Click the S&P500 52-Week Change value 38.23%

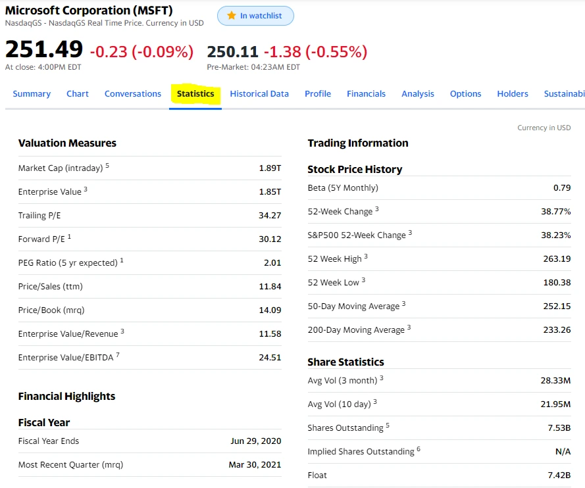(556, 235)
